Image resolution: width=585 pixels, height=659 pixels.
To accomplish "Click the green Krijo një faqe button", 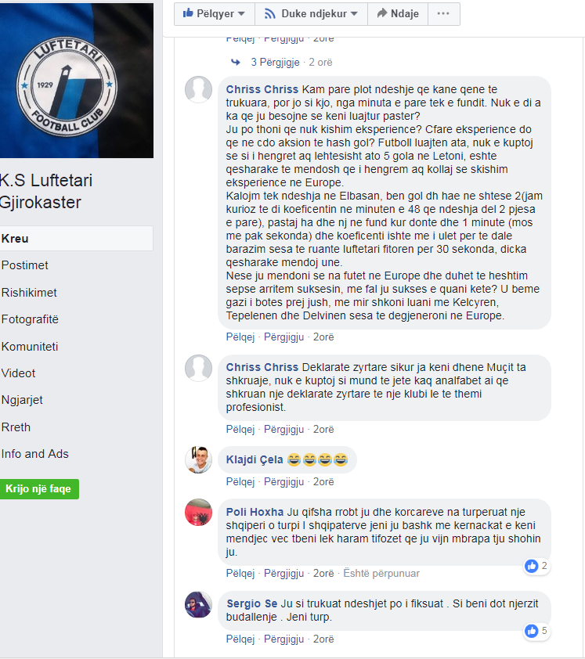I will [x=38, y=489].
